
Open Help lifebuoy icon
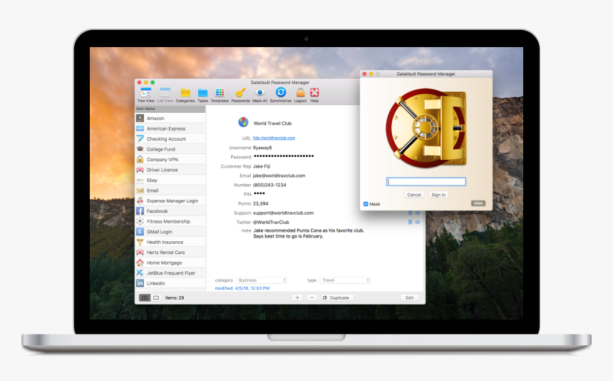point(314,95)
